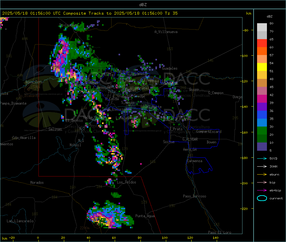Click the 'Divisadero' map label
The image size is (286, 242).
point(69,25)
